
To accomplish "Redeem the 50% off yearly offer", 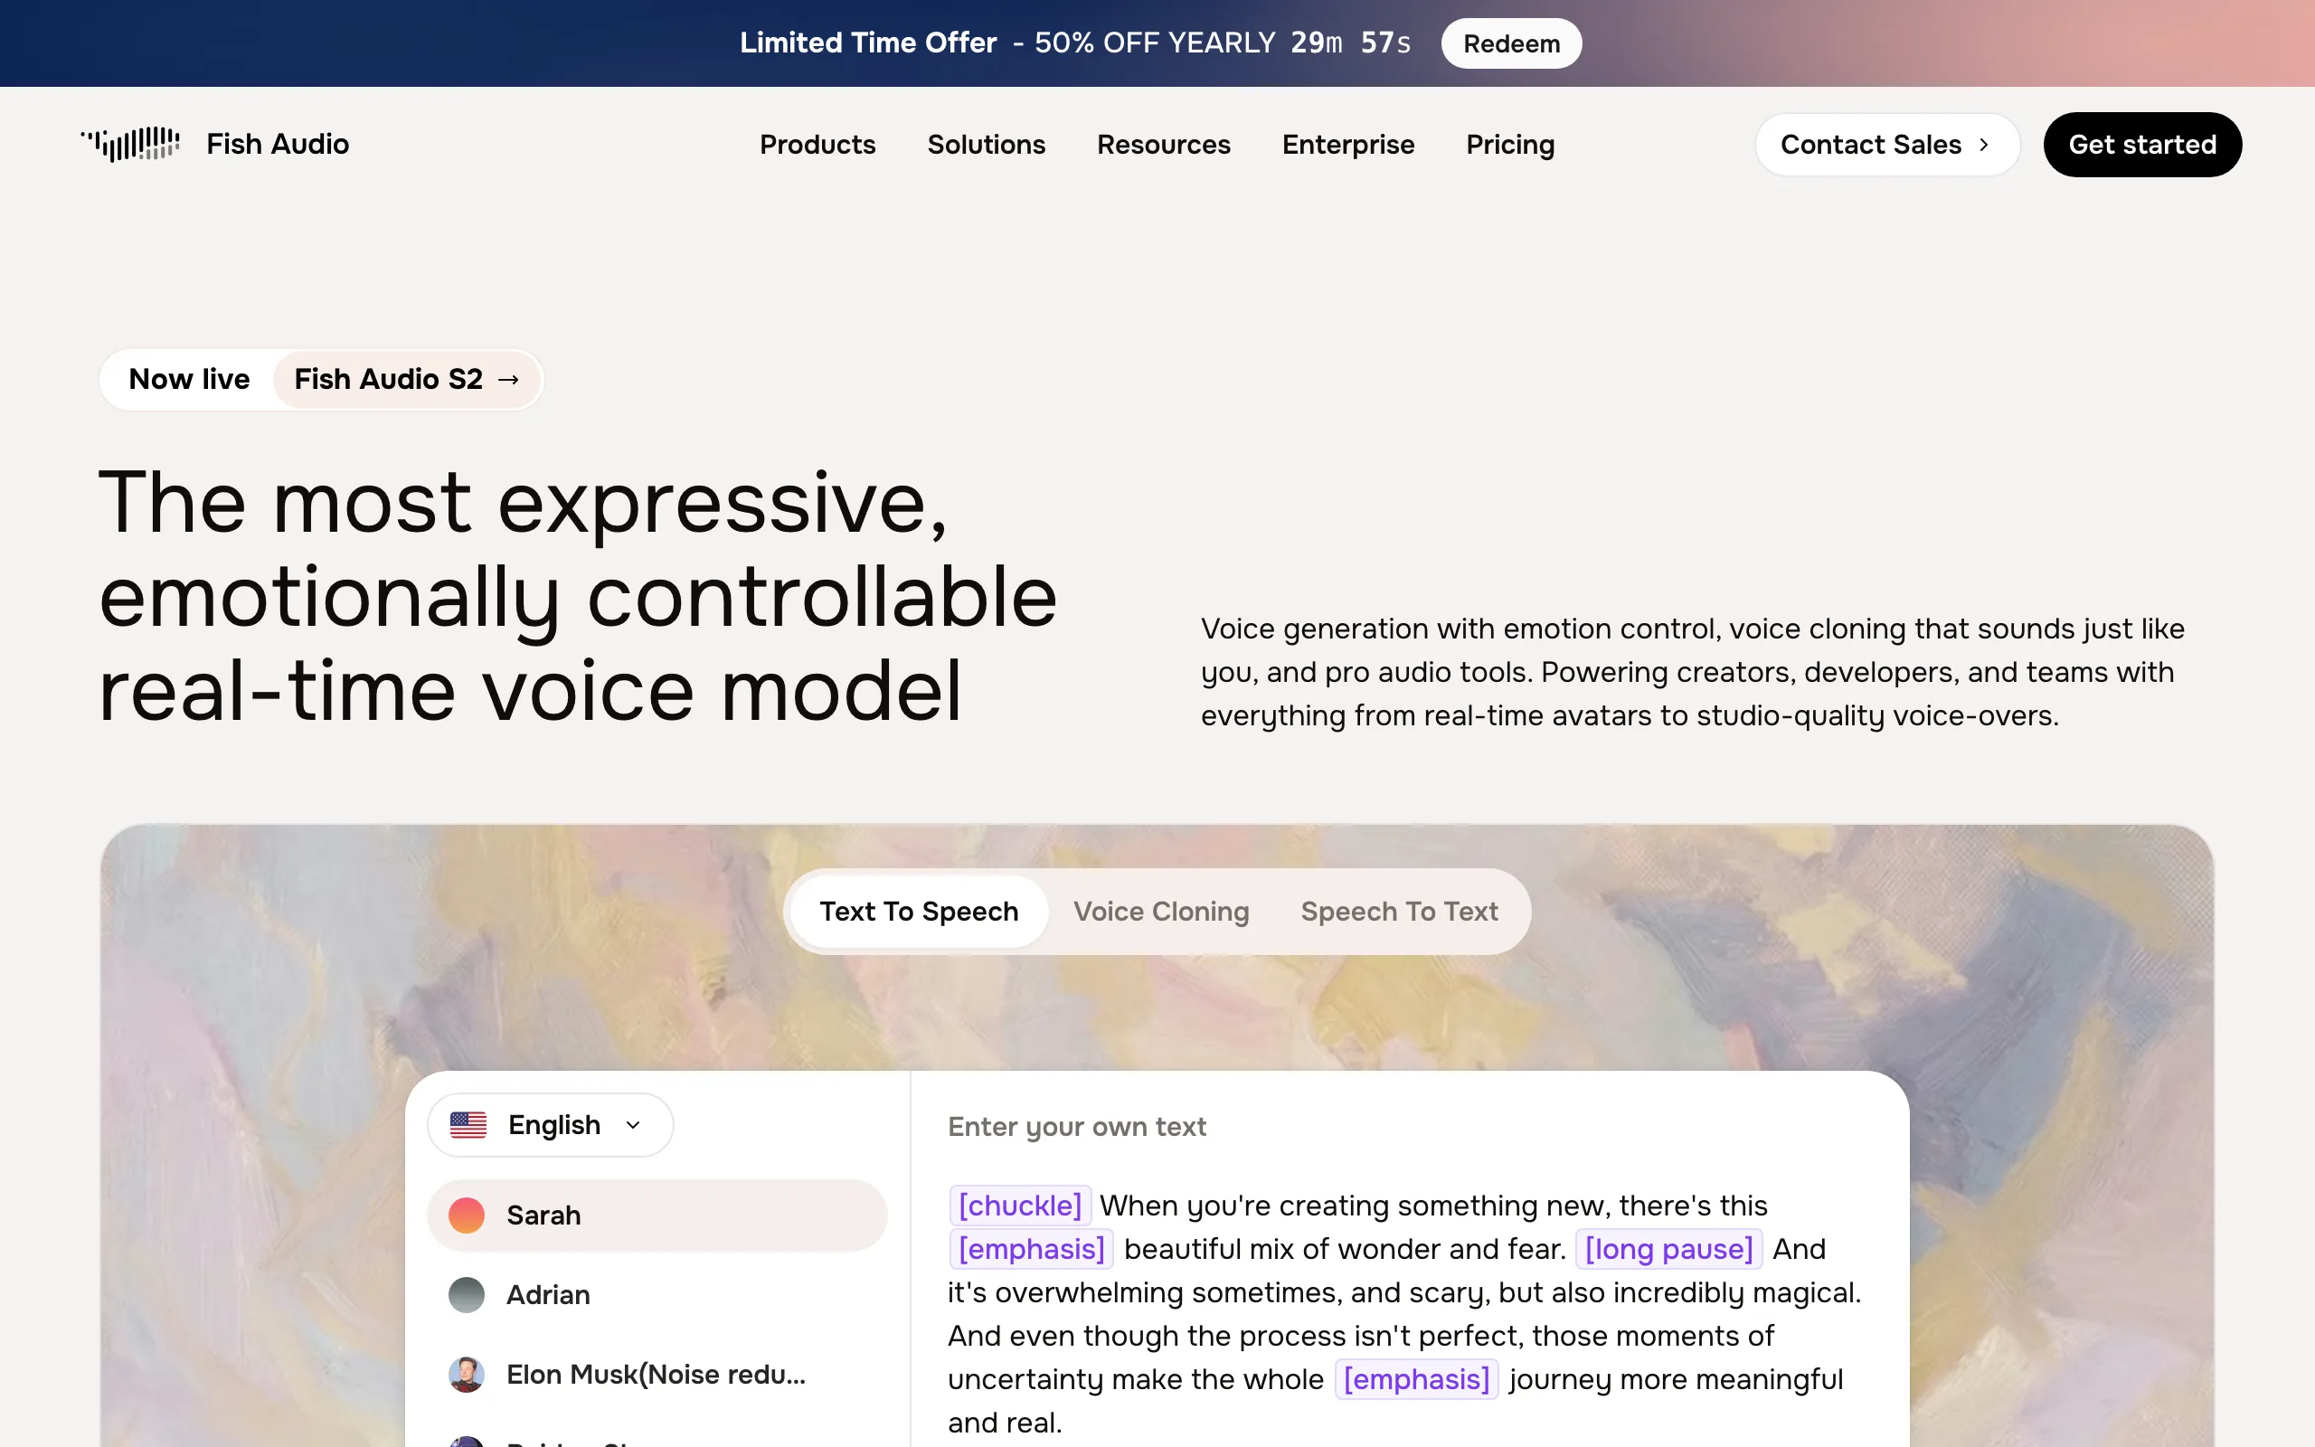I will (x=1510, y=43).
